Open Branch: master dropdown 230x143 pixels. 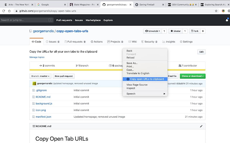(x=40, y=76)
